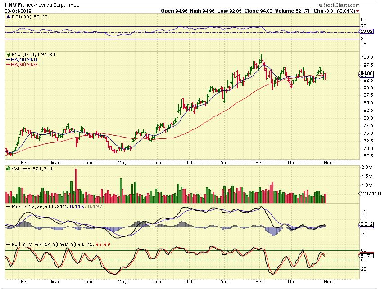Click the RSI current value tag 53.62
This screenshot has width=381, height=289.
[367, 31]
